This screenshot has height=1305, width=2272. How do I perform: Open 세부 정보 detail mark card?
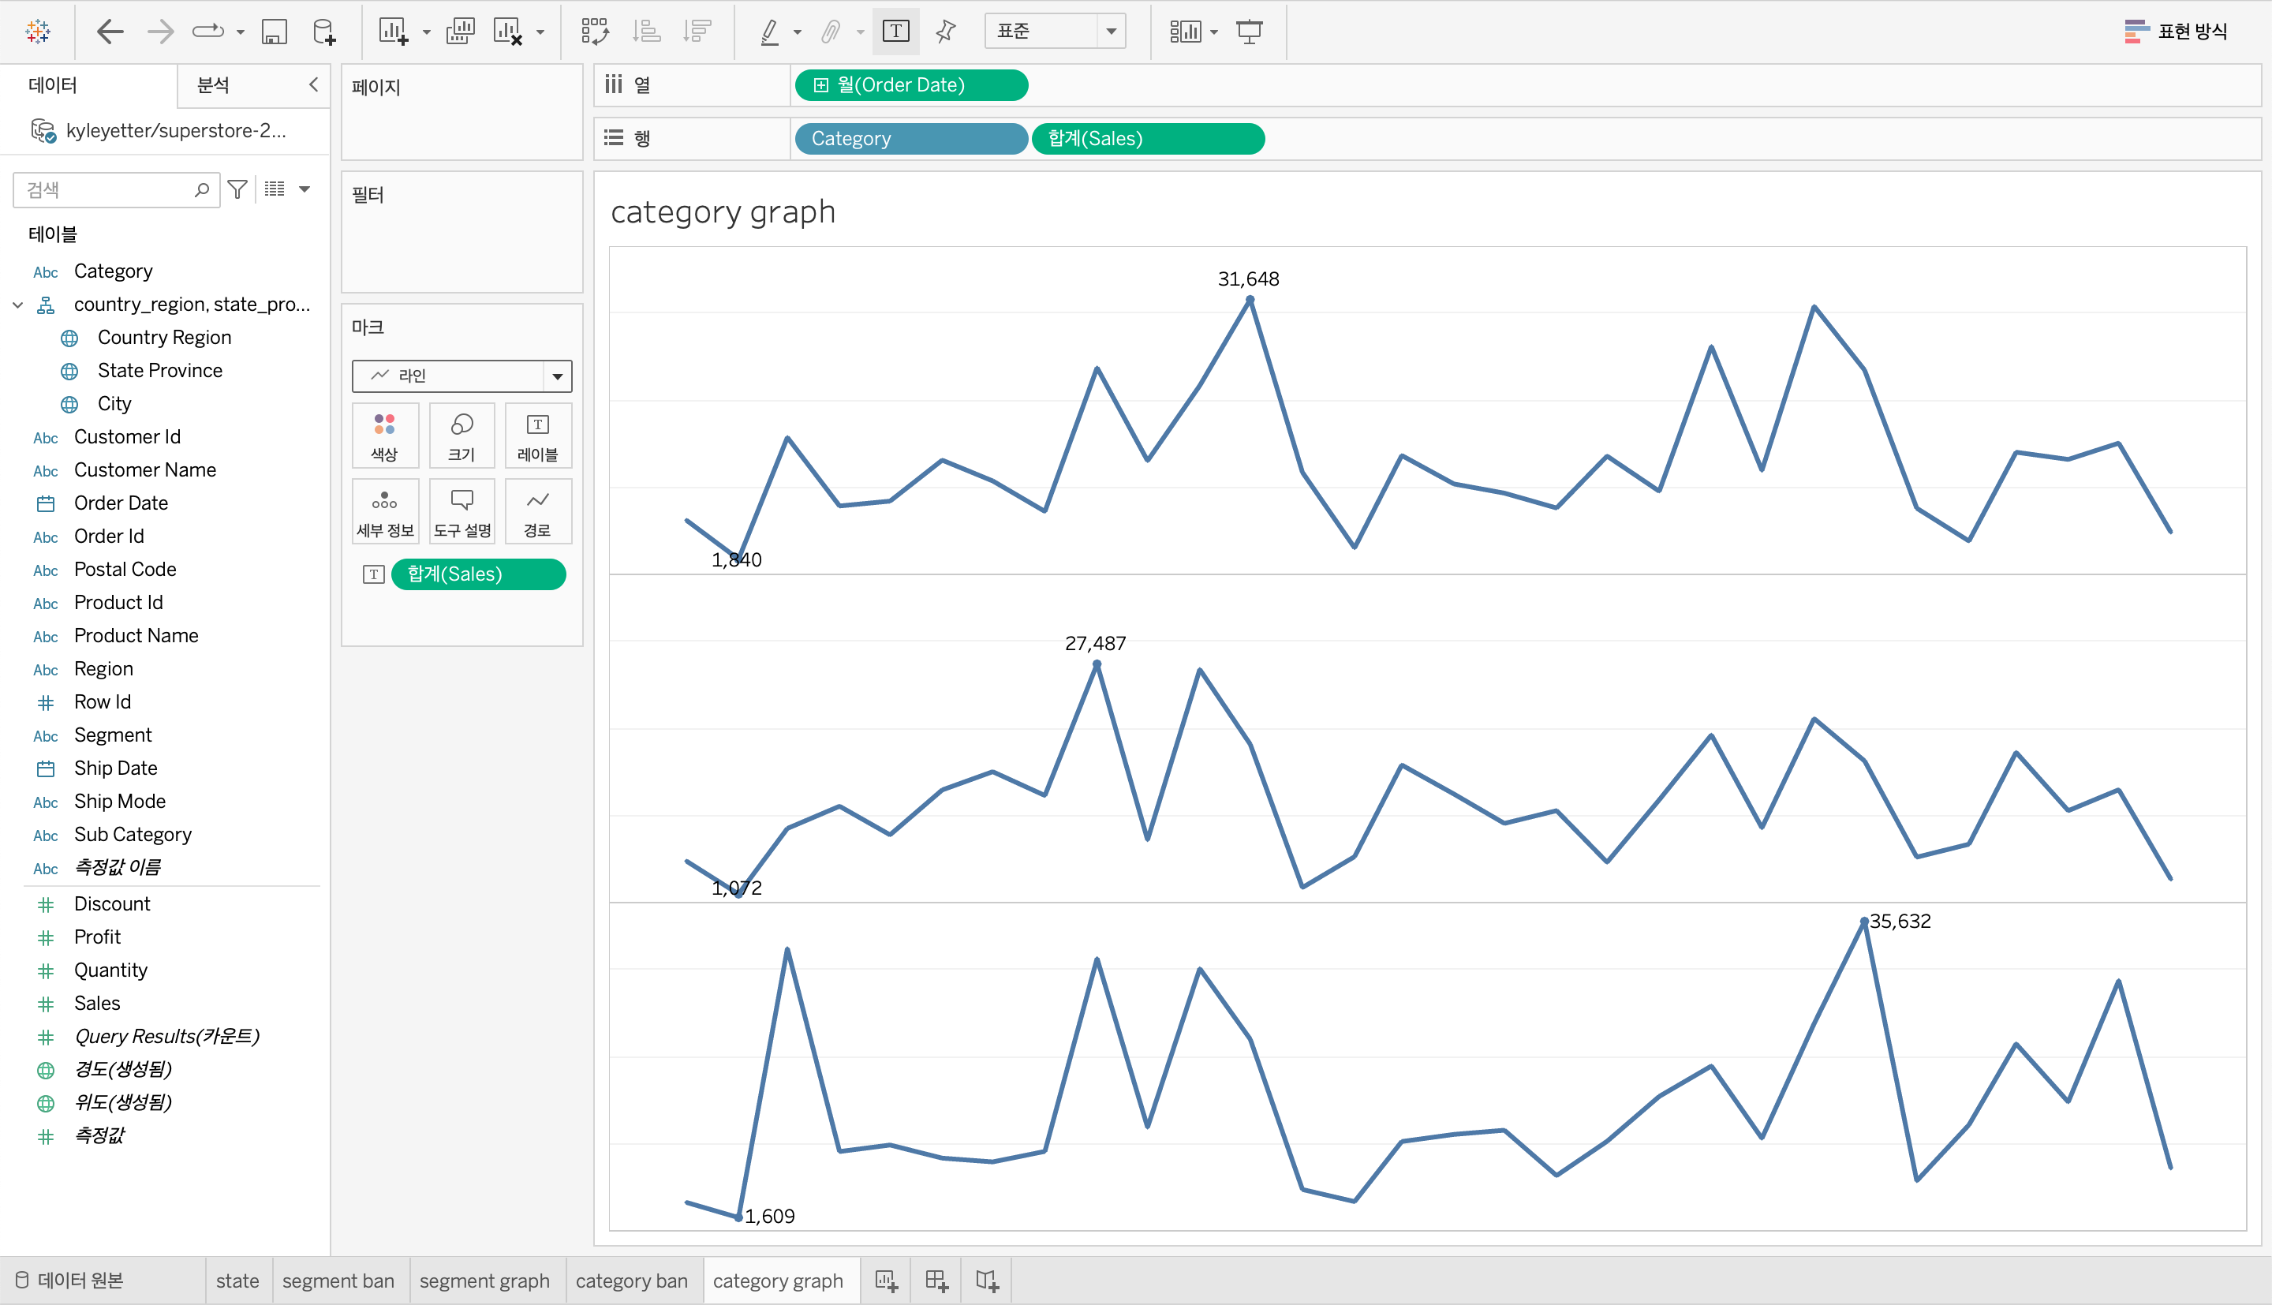[x=384, y=511]
